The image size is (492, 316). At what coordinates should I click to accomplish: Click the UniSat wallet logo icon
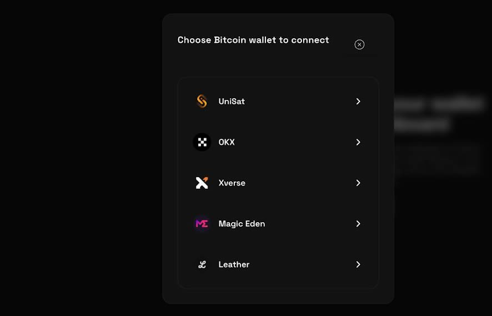[202, 101]
